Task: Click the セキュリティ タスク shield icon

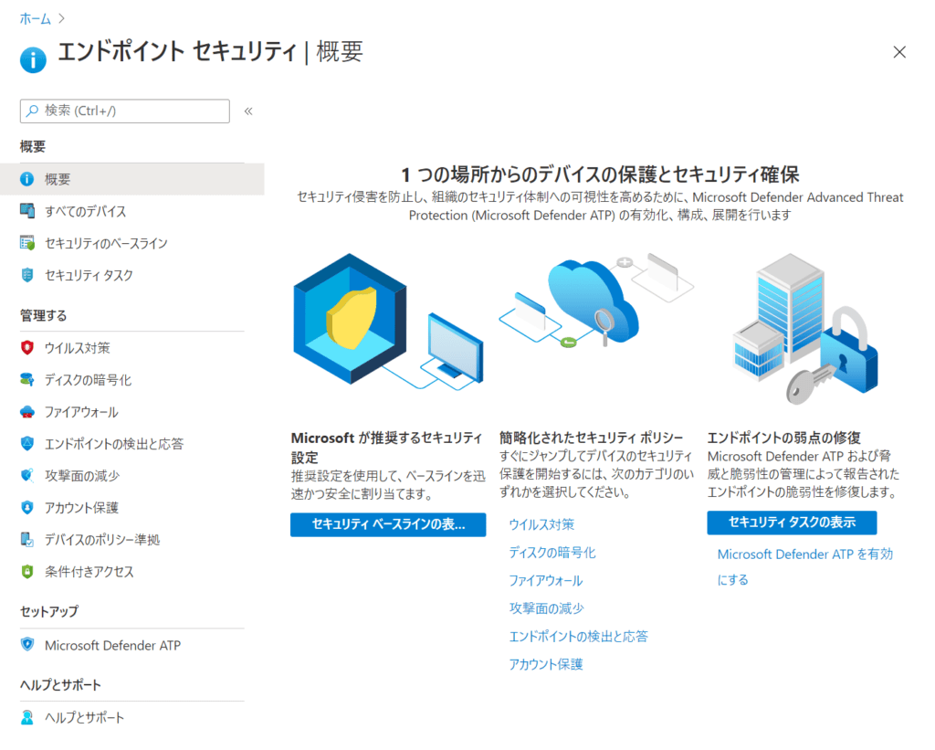Action: click(26, 275)
